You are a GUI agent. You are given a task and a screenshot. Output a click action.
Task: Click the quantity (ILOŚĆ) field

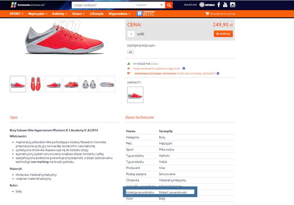point(131,34)
